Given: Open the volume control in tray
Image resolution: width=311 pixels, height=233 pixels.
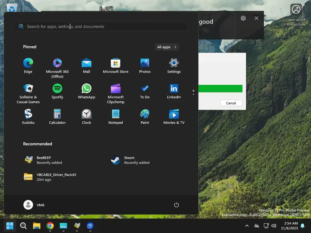Looking at the screenshot, I should (x=274, y=226).
